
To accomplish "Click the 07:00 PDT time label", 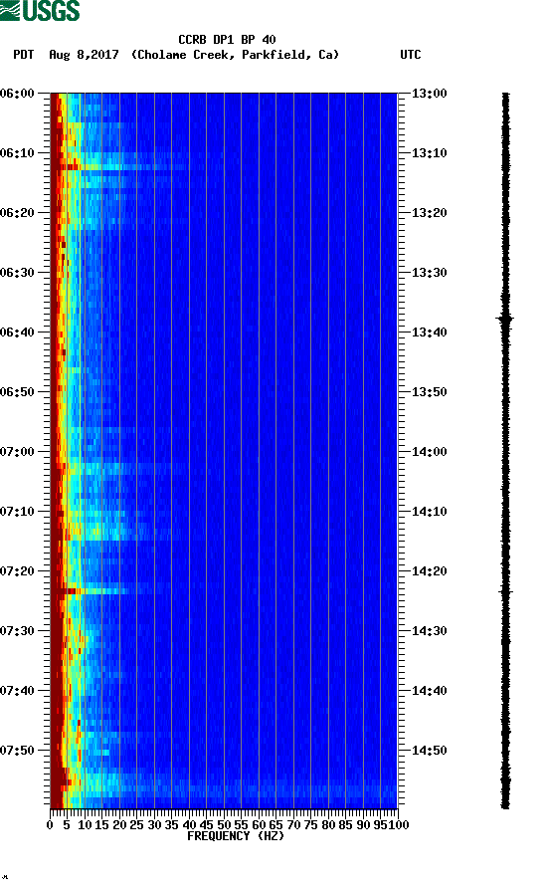I will 17,452.
